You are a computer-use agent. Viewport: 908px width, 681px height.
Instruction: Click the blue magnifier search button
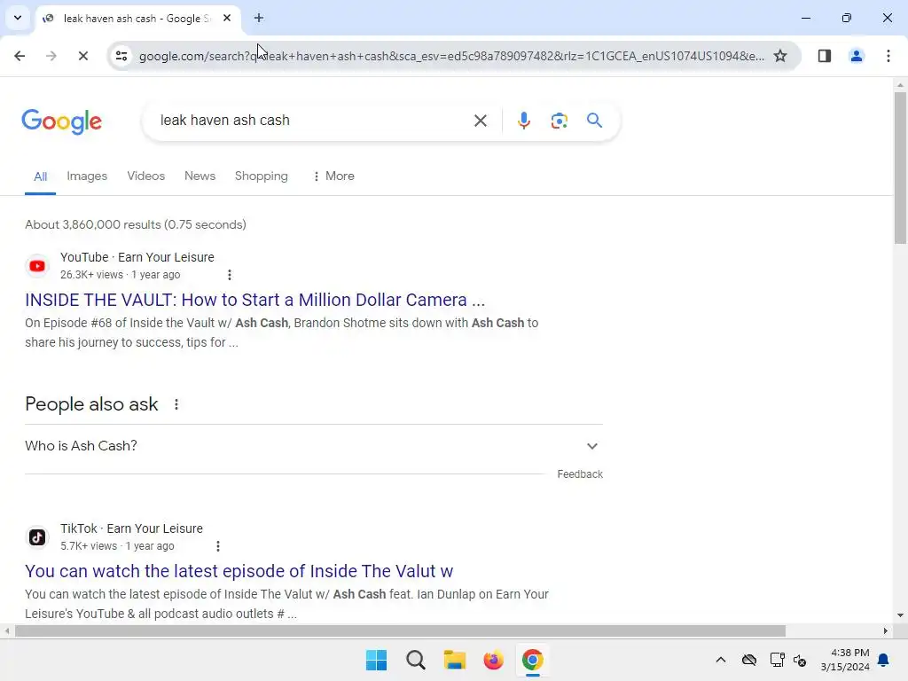coord(594,121)
